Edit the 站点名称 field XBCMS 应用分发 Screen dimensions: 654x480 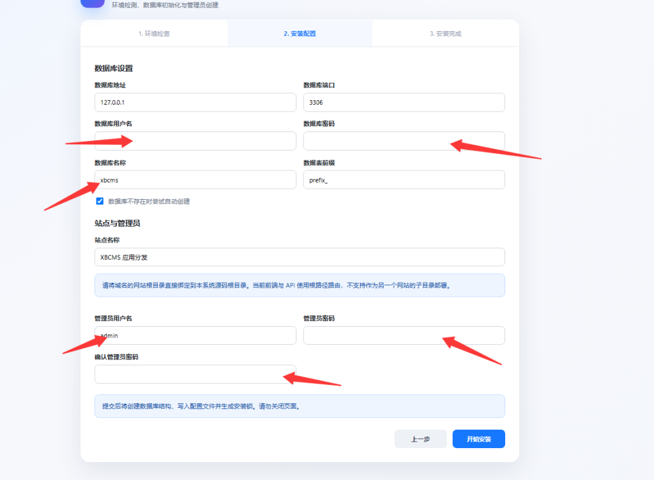300,257
